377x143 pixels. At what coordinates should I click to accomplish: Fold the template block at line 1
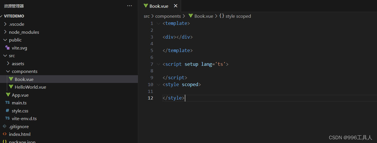[x=158, y=23]
